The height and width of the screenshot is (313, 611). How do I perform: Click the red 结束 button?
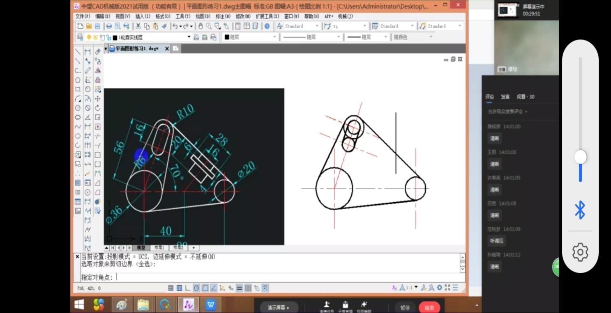(429, 307)
